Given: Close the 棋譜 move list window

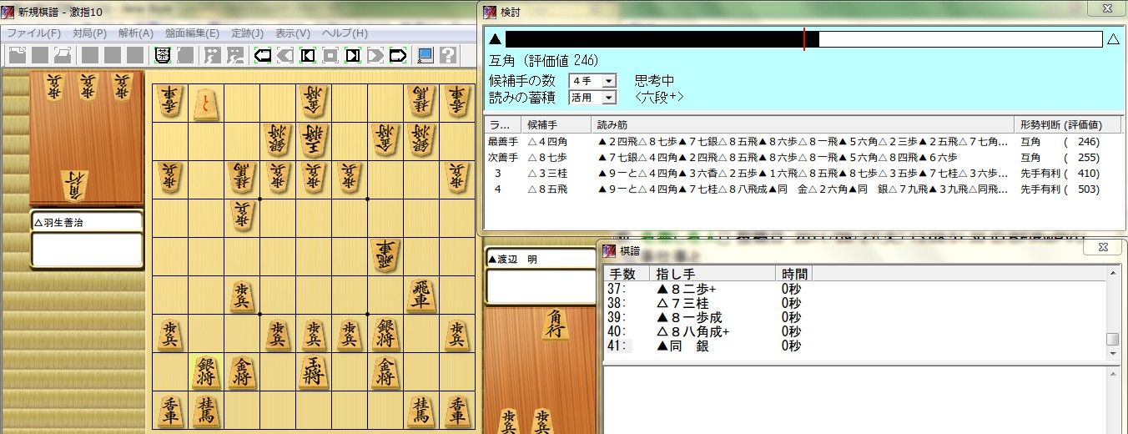Looking at the screenshot, I should click(x=1103, y=247).
